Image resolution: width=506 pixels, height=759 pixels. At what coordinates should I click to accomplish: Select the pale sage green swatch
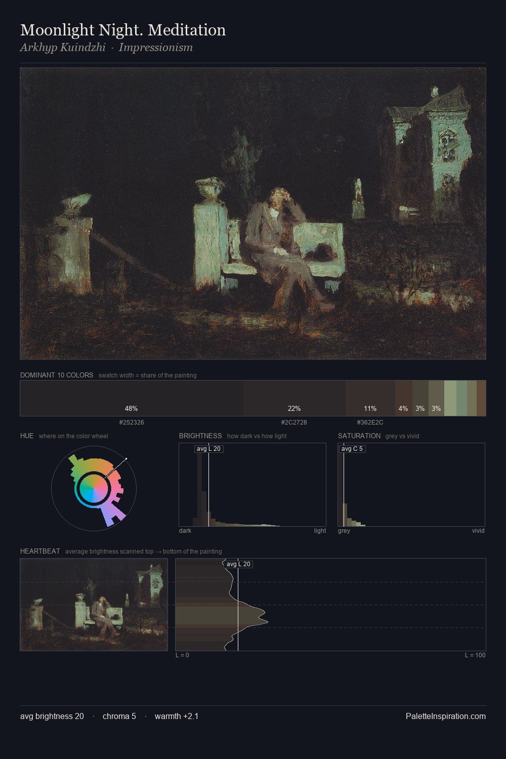[450, 398]
